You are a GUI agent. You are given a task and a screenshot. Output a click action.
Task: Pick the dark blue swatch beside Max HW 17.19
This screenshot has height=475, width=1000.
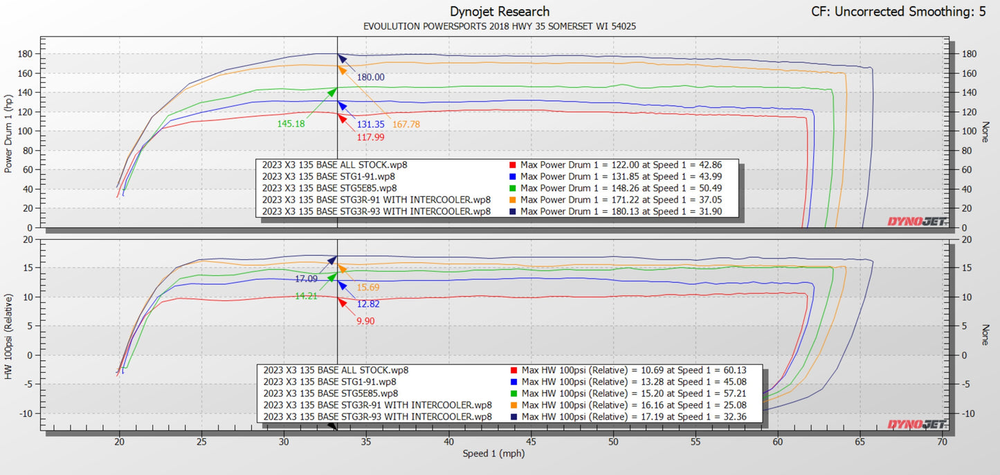coord(512,416)
